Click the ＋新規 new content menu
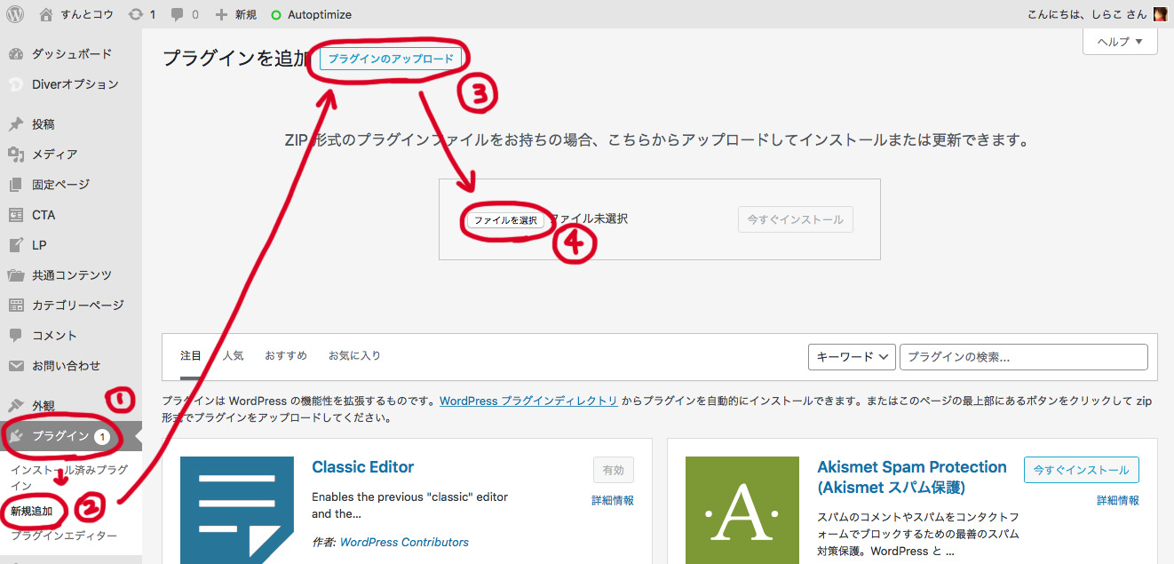This screenshot has height=564, width=1174. (236, 14)
